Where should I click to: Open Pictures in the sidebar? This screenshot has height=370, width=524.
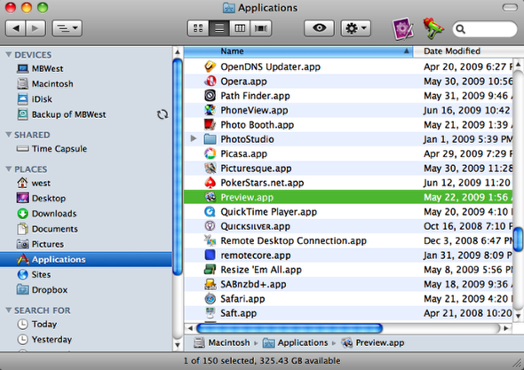coord(40,244)
